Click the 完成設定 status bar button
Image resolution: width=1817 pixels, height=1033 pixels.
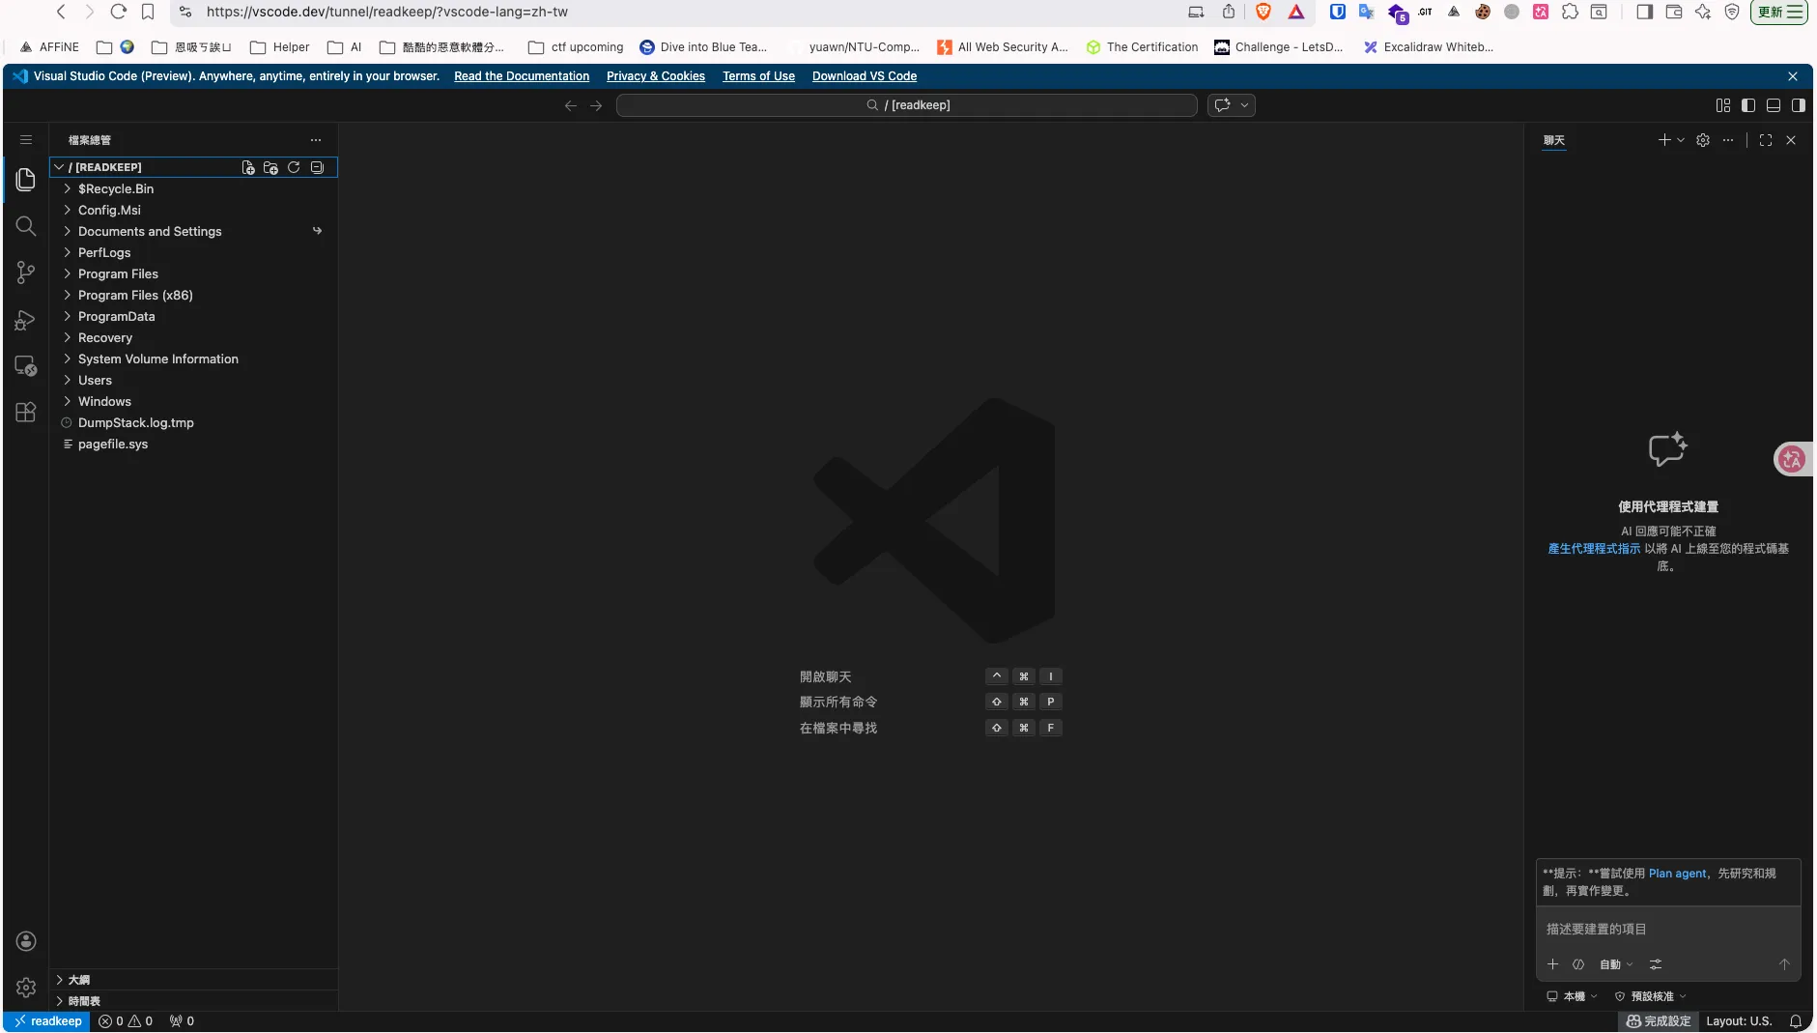[1659, 1021]
